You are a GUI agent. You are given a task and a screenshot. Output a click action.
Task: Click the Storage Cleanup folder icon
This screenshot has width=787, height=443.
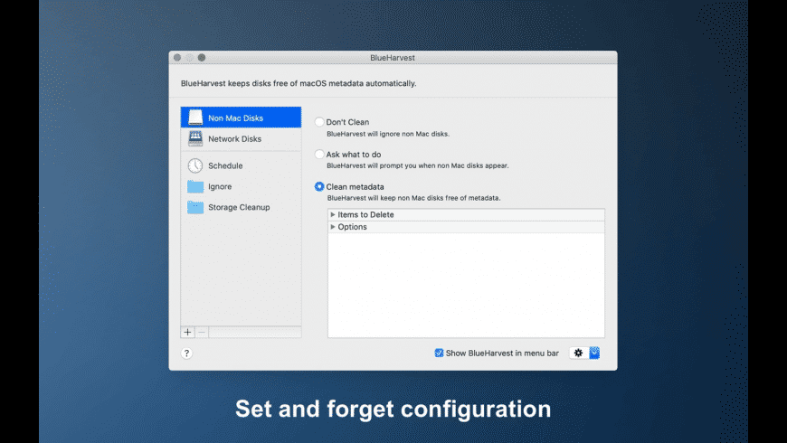coord(195,207)
